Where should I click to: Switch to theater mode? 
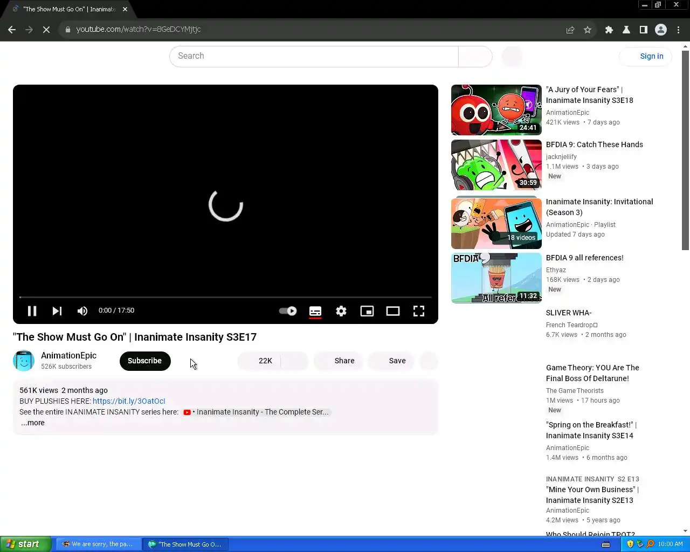[393, 311]
